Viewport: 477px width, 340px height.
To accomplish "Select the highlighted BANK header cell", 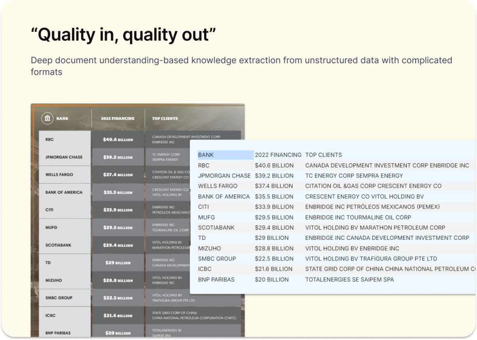I will point(225,155).
